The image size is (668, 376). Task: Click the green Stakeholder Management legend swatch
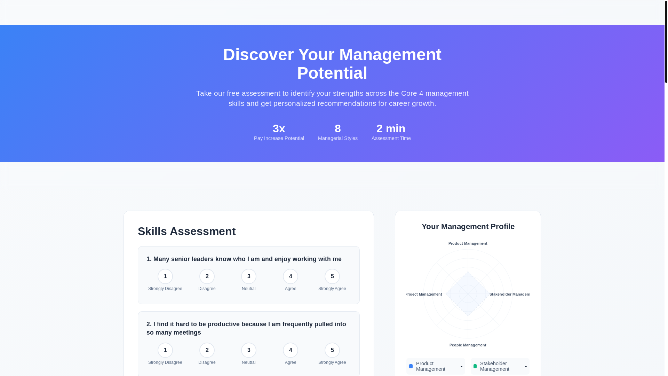click(475, 366)
